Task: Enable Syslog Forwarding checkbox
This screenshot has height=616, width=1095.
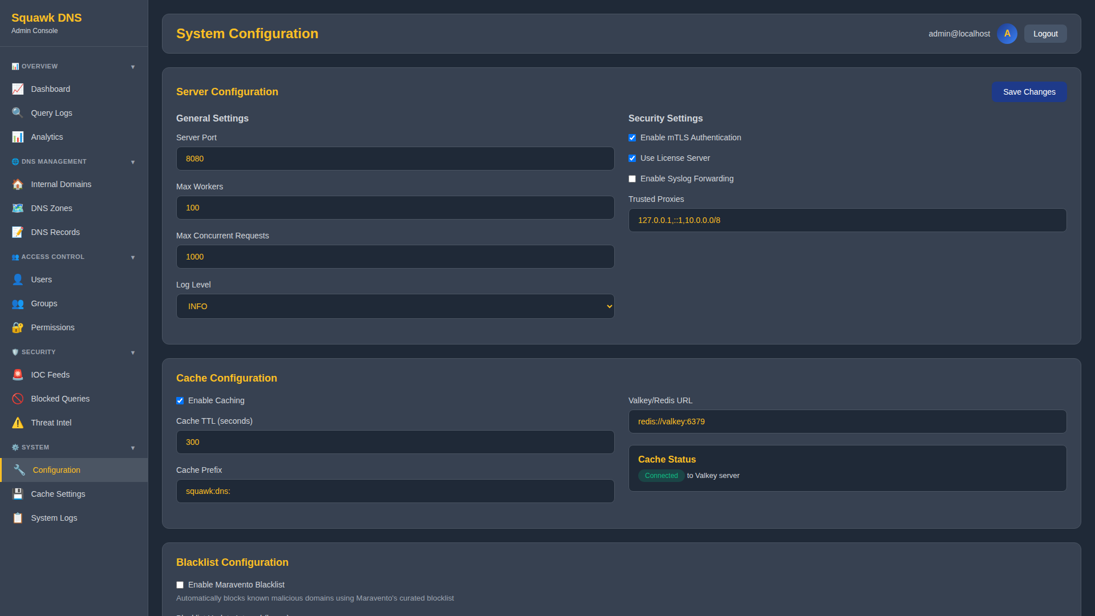Action: (632, 179)
